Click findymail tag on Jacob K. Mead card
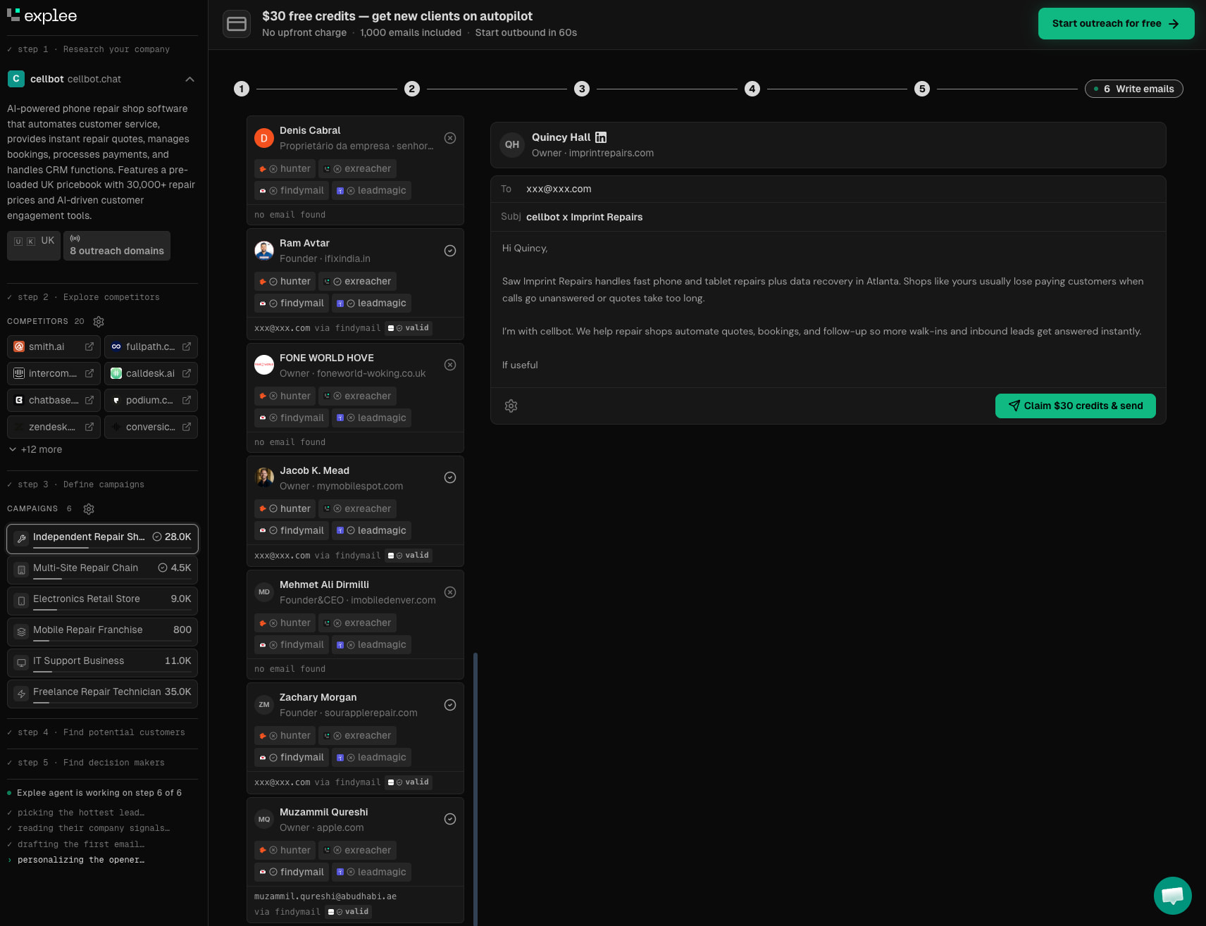 292,530
